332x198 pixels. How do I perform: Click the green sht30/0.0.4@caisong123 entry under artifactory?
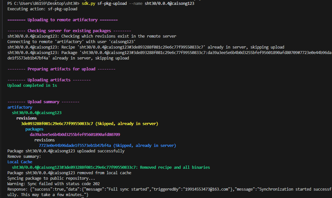point(37,113)
